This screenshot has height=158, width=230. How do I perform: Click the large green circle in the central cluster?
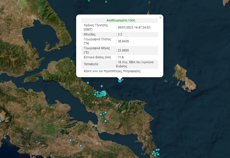point(100,96)
